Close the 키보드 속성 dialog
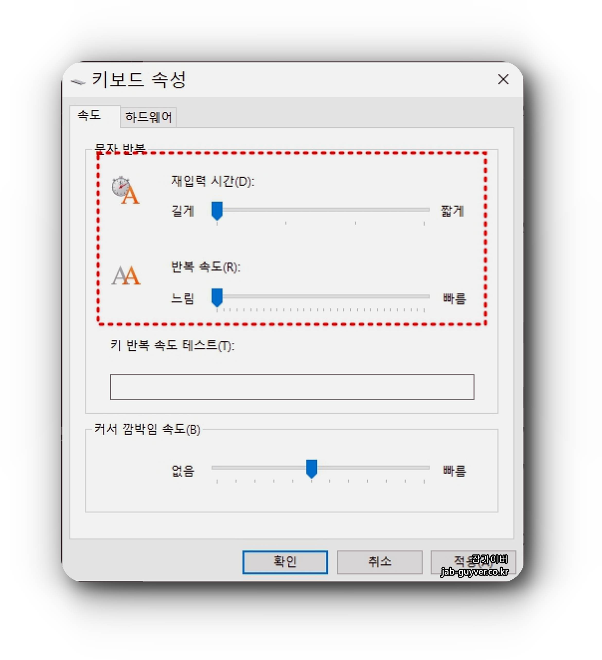Screen dimensions: 602x660 click(502, 79)
